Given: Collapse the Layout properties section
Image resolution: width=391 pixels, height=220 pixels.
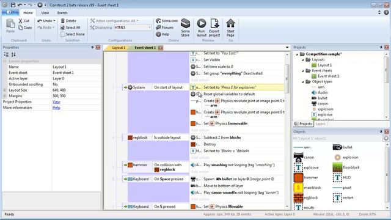Looking at the screenshot, I should 5,61.
